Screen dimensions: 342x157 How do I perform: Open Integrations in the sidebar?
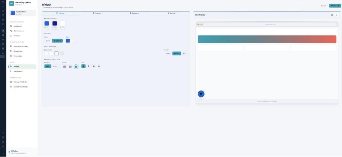pos(22,71)
